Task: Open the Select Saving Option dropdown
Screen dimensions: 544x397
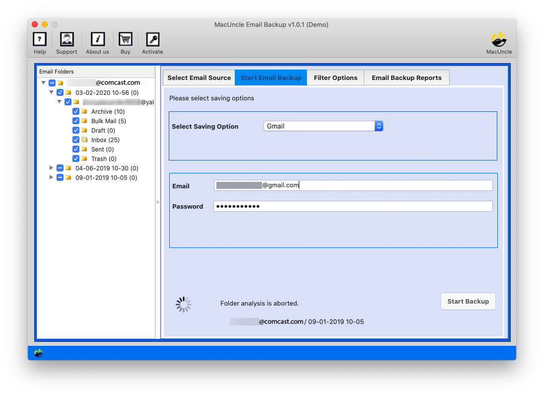Action: pyautogui.click(x=379, y=126)
